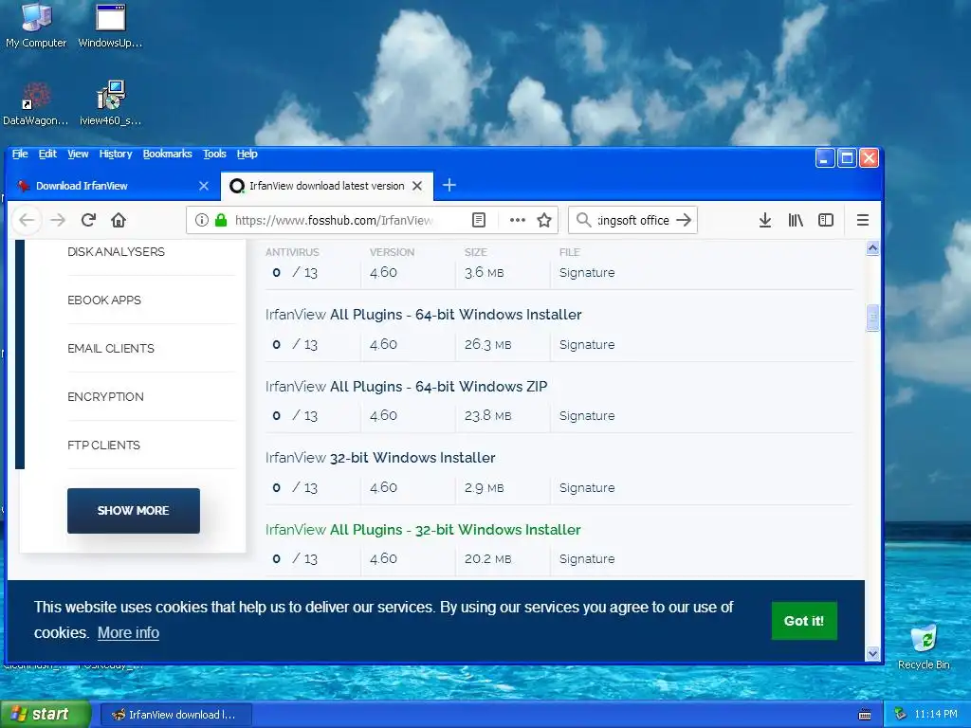Open the FTP CLIENTS category
This screenshot has height=728, width=971.
click(103, 445)
